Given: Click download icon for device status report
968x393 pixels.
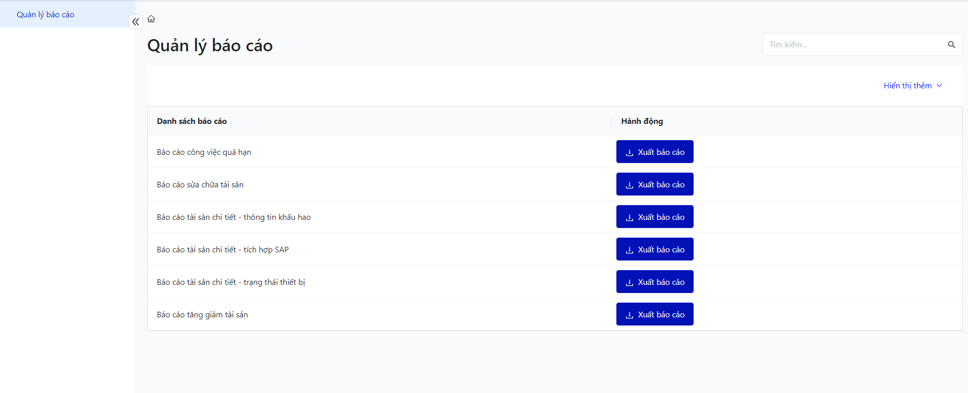Looking at the screenshot, I should pyautogui.click(x=630, y=282).
